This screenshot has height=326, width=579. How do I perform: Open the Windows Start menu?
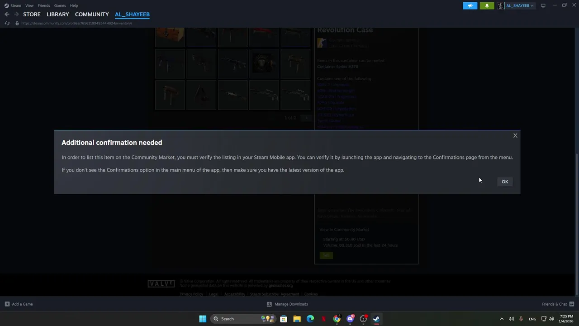[203, 319]
